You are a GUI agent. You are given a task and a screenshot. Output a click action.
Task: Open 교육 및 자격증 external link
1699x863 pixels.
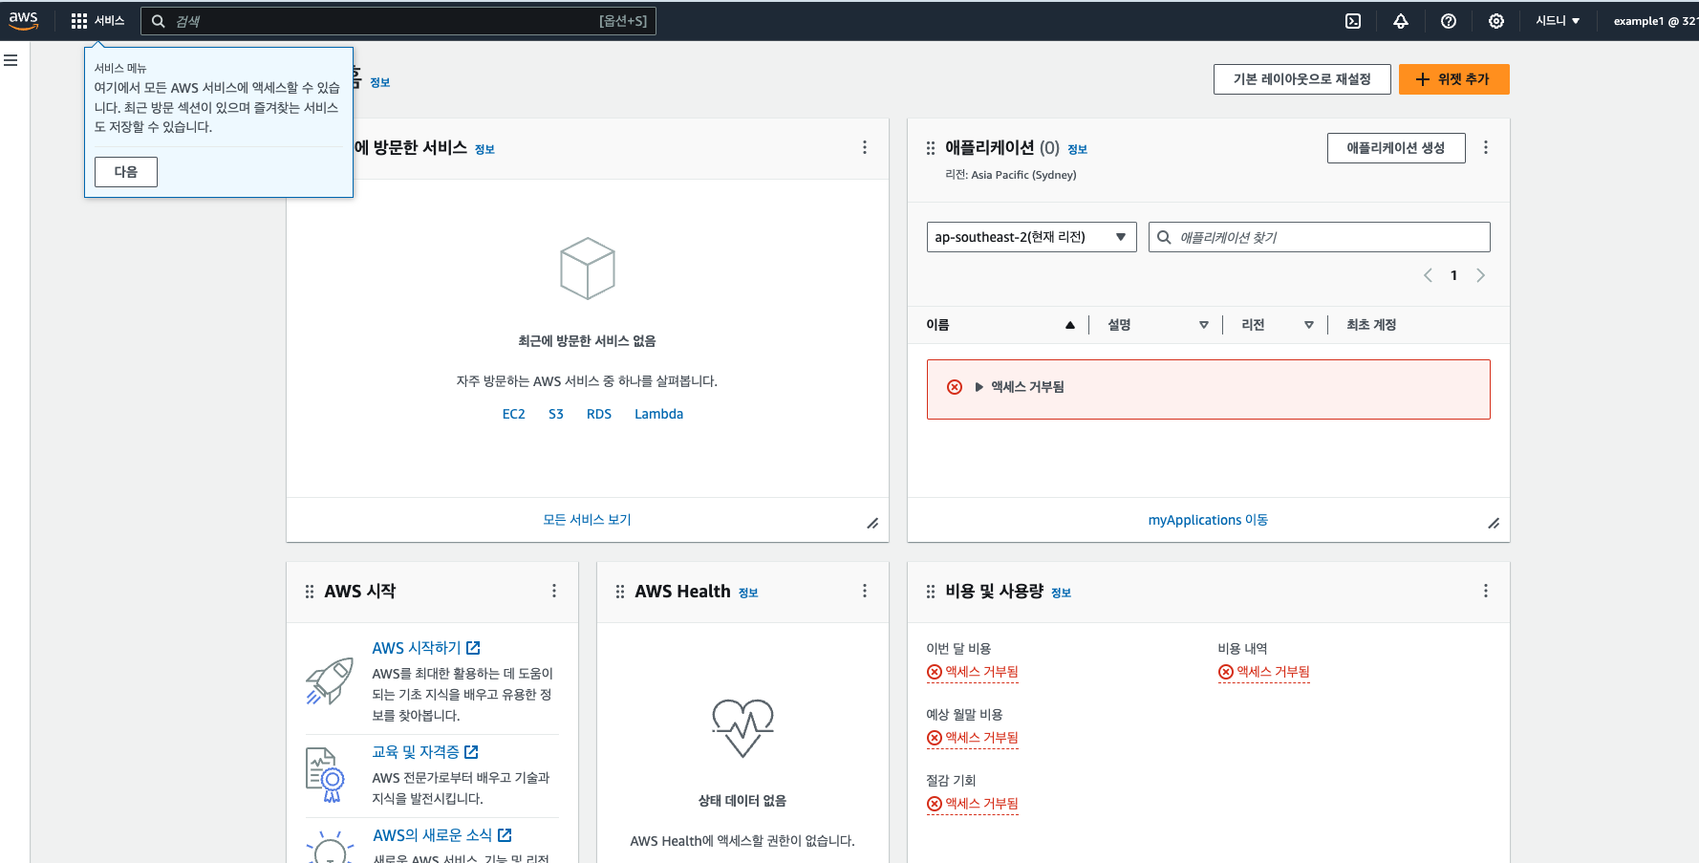425,752
